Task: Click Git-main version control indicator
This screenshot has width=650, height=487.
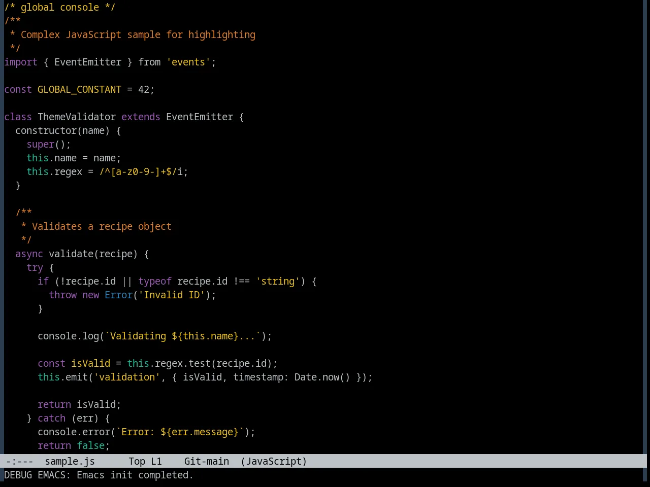Action: [x=206, y=461]
